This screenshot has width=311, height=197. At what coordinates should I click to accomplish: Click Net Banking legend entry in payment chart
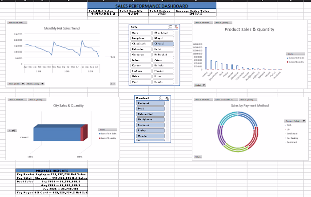tap(292, 138)
